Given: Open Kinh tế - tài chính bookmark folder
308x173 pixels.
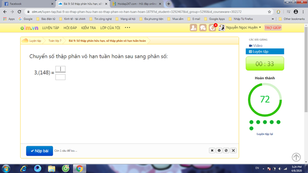Looking at the screenshot, I should pyautogui.click(x=72, y=19).
